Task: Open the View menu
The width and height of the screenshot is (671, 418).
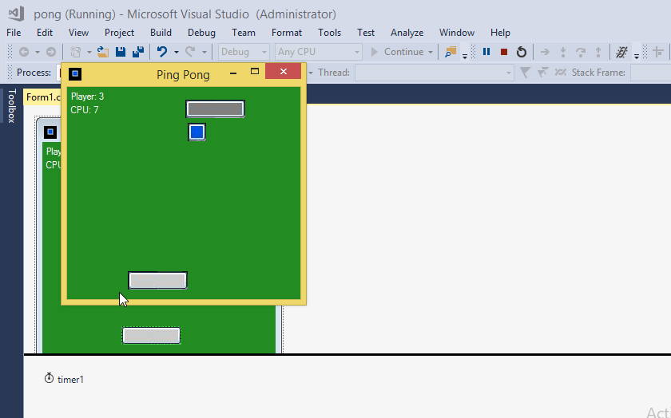Action: [x=78, y=33]
